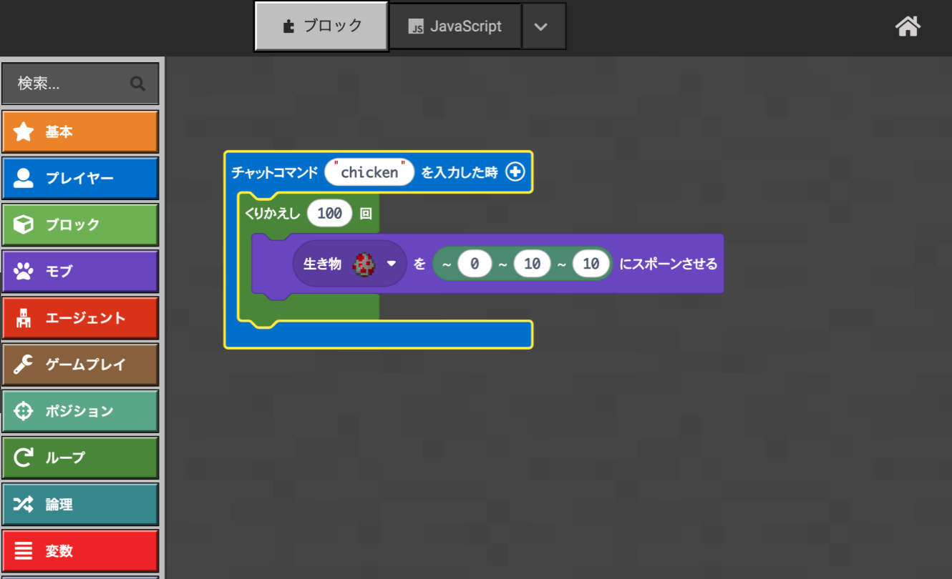Open the ブロック category in toolbox
Viewport: 952px width, 579px height.
click(x=80, y=224)
